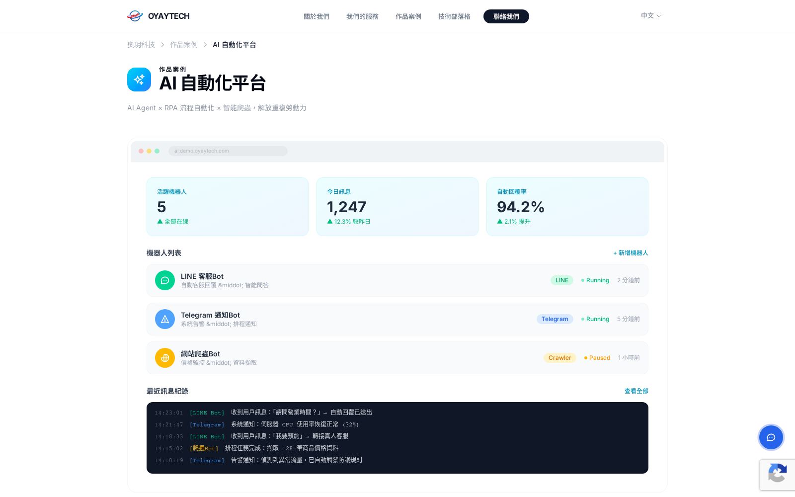Resume the Paused 網站爬蟲Bot status
The image size is (795, 497).
tap(597, 358)
